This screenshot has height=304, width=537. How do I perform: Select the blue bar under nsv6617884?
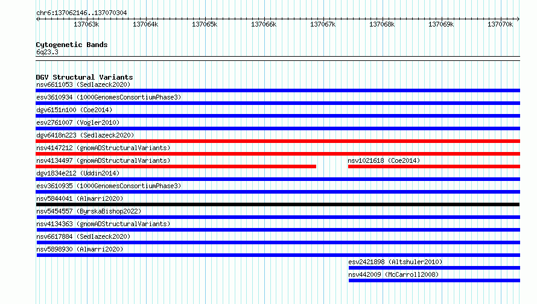(278, 242)
